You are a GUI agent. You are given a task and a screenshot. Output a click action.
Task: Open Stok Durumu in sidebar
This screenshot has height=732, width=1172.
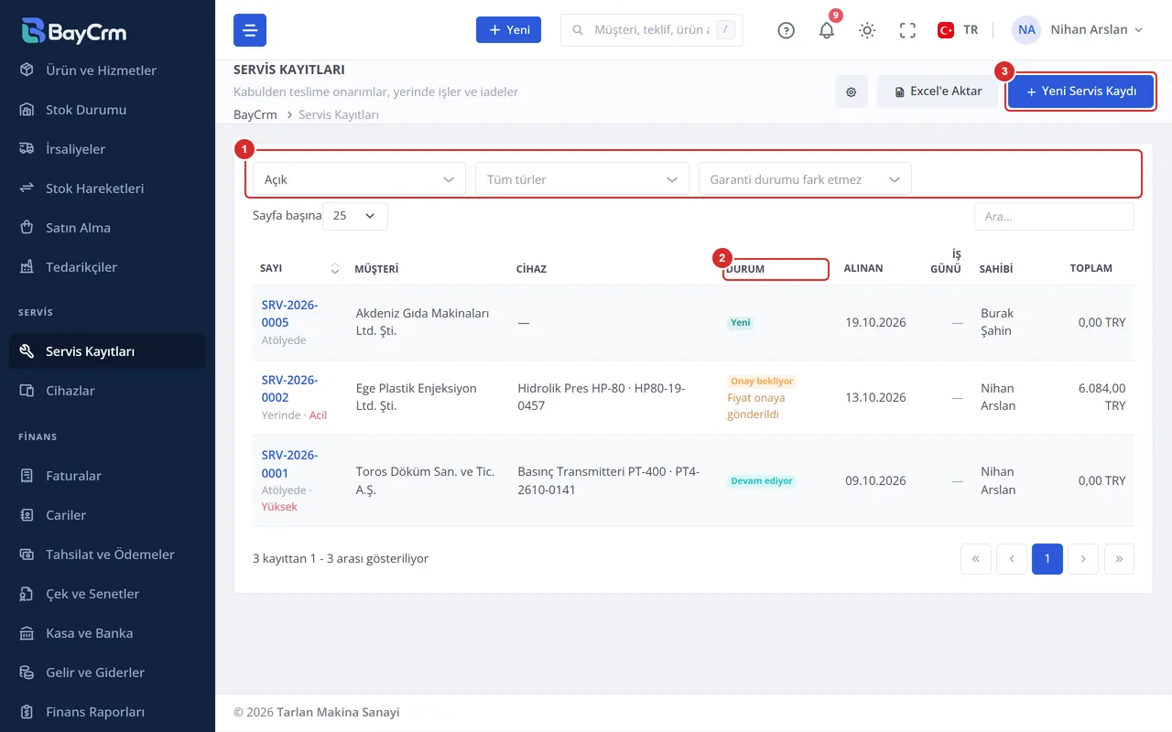click(x=107, y=110)
